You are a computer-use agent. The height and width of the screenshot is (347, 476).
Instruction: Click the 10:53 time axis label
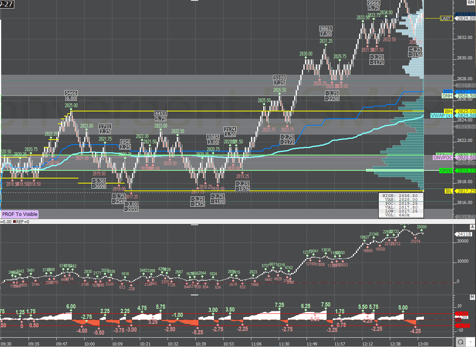229,344
